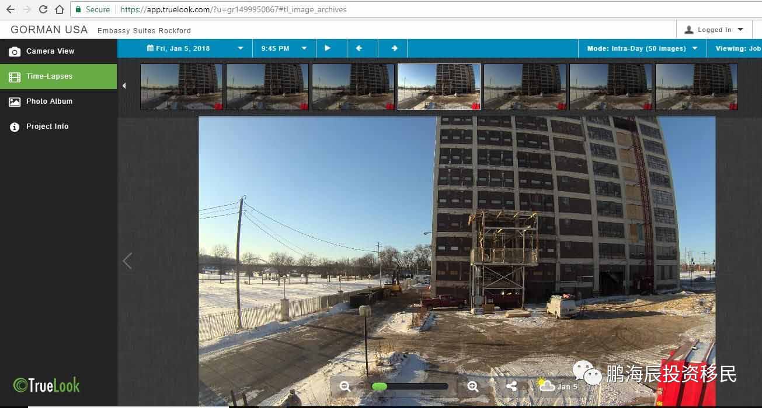Click the GORMAN USA header title
Screen dimensions: 762x408
(49, 30)
